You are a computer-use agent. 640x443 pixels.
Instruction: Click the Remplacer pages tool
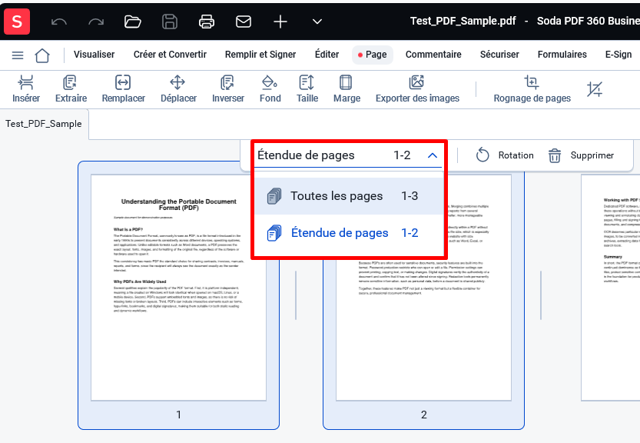click(x=123, y=88)
